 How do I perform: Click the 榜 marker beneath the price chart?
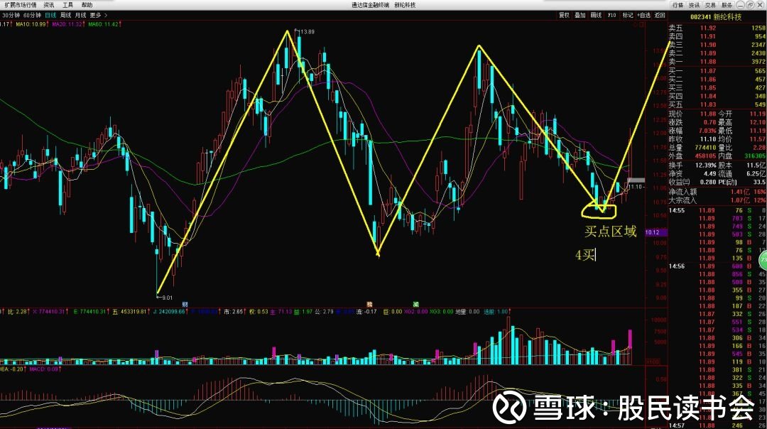(x=370, y=304)
